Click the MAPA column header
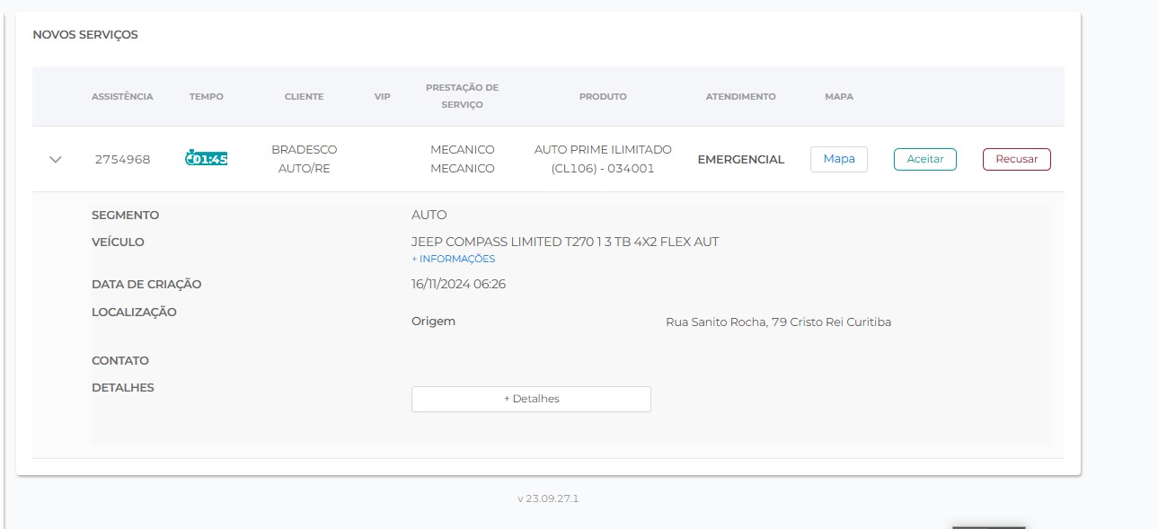Image resolution: width=1158 pixels, height=529 pixels. click(839, 96)
